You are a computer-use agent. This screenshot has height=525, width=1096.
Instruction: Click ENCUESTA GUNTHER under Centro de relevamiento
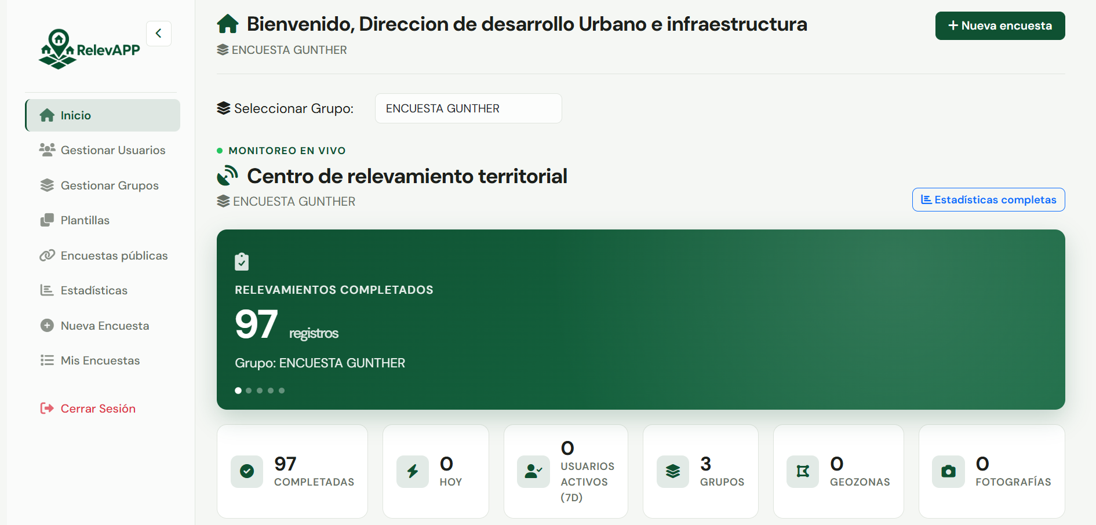[294, 202]
